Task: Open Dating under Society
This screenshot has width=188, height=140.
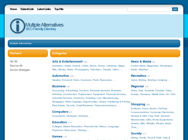Action: click(134, 138)
